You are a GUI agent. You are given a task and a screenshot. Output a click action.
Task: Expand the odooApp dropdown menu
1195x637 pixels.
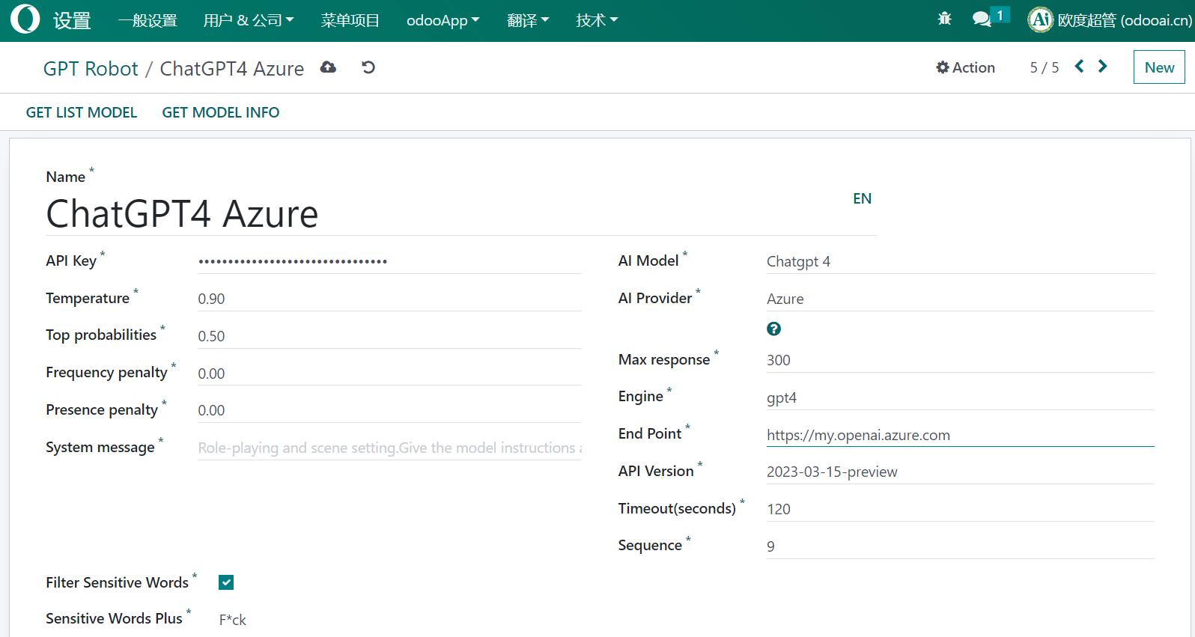(443, 20)
